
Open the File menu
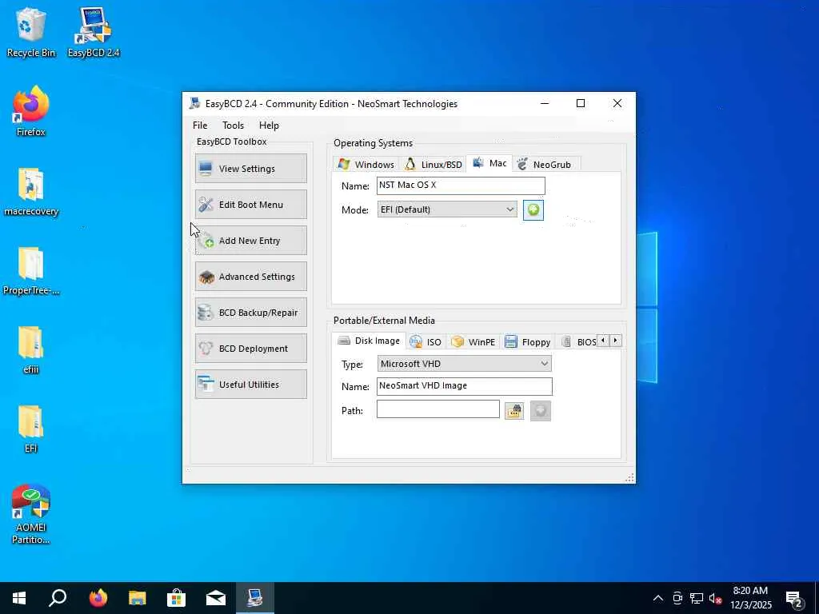pos(200,126)
